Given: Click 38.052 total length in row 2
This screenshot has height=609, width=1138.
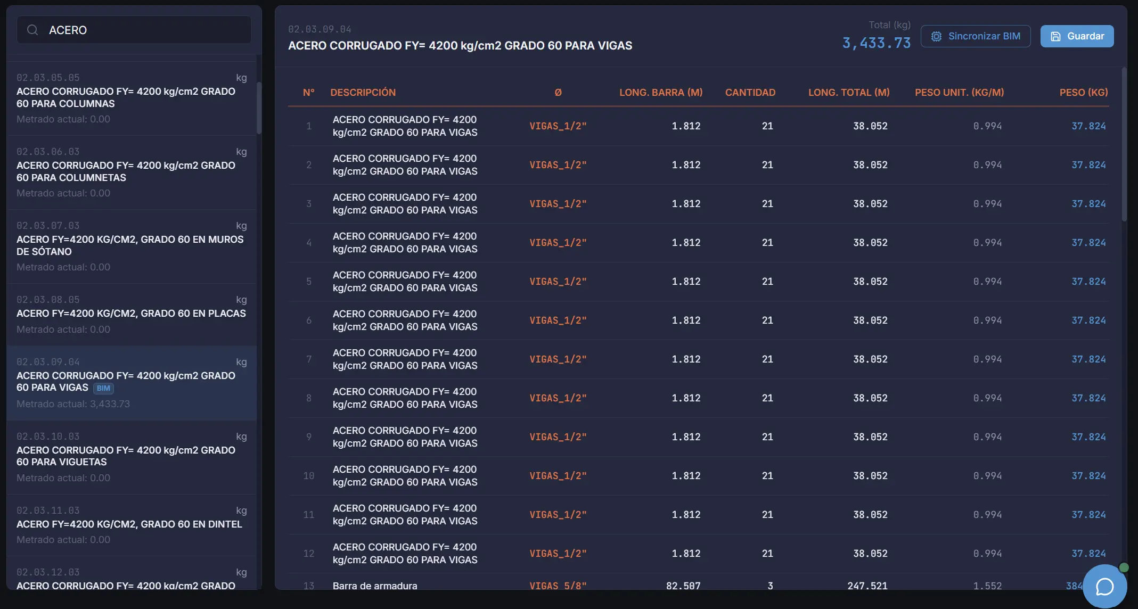Looking at the screenshot, I should pyautogui.click(x=870, y=165).
